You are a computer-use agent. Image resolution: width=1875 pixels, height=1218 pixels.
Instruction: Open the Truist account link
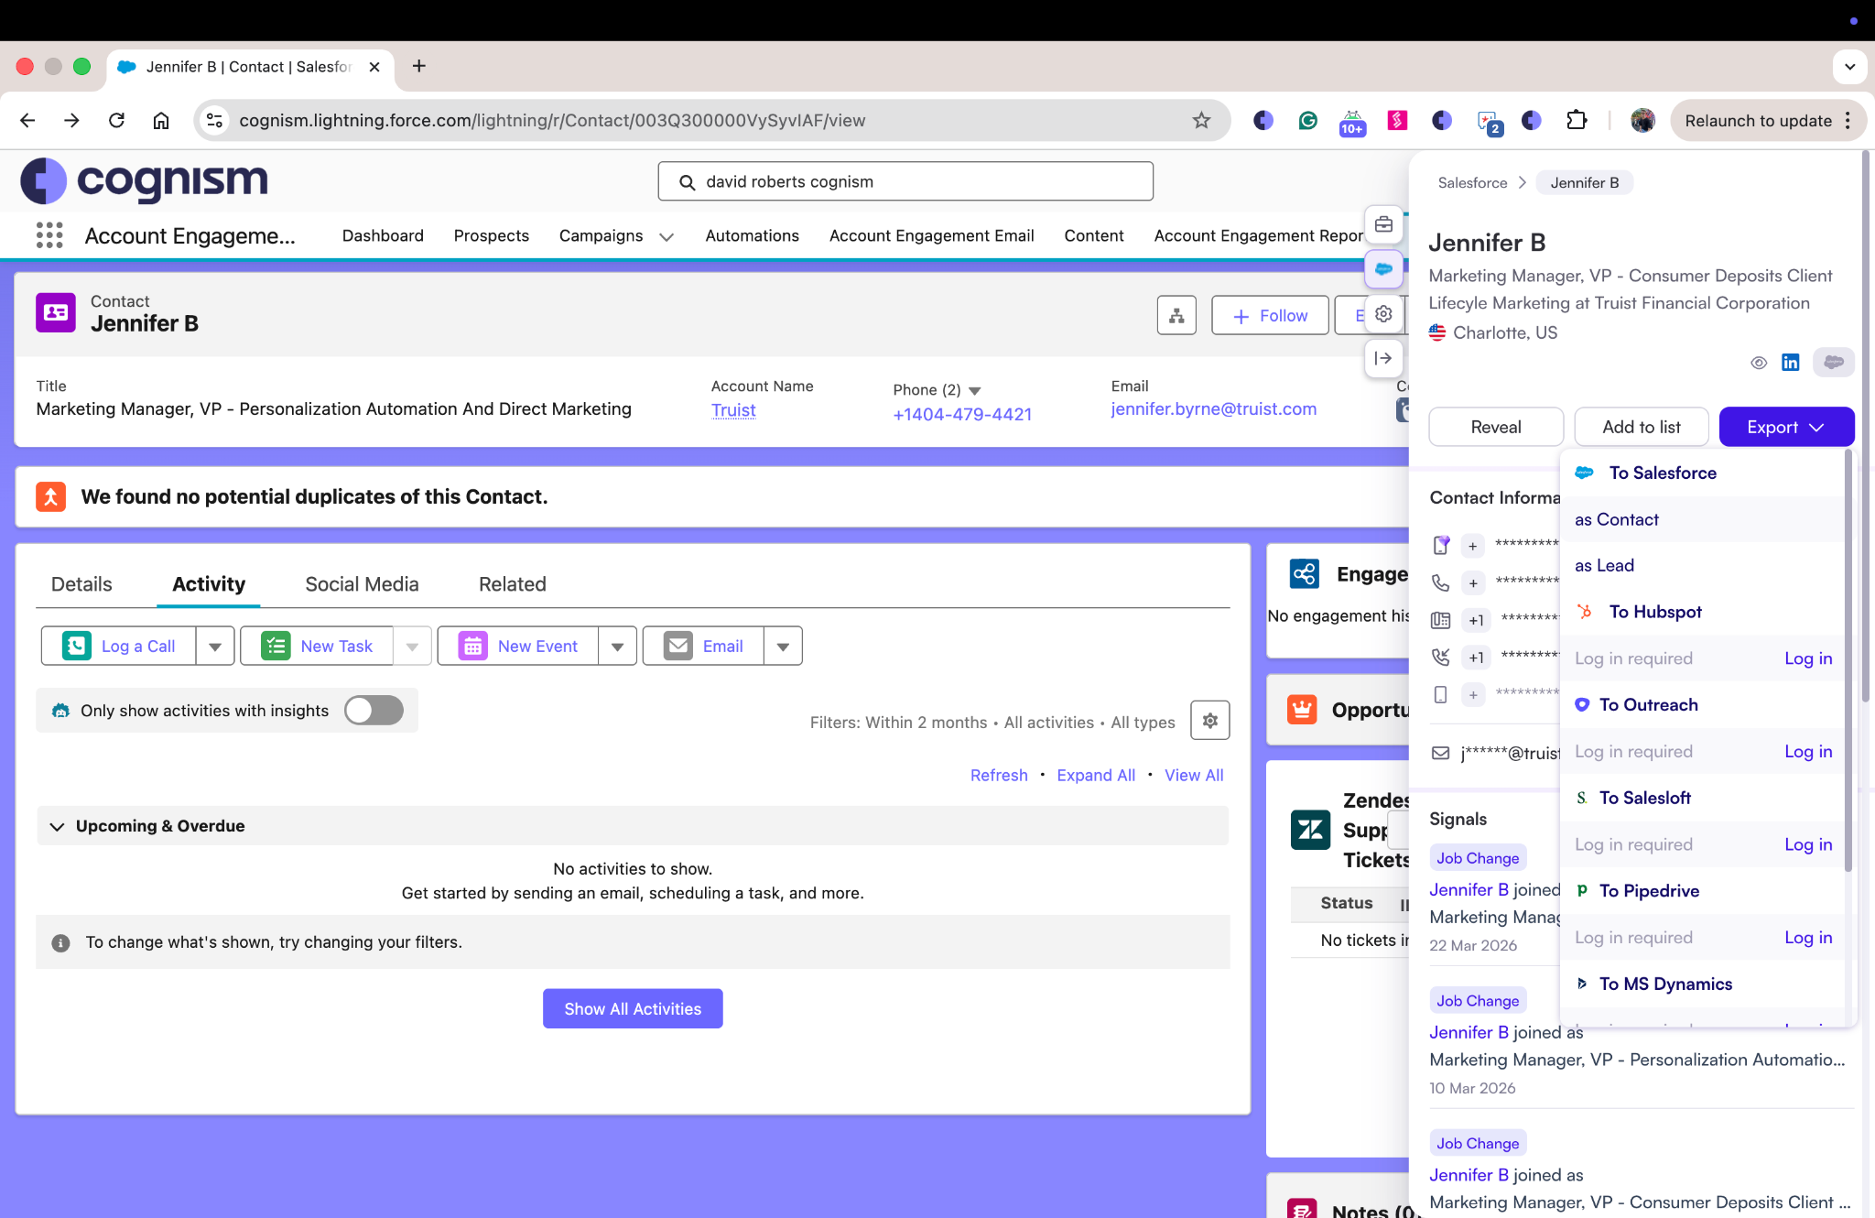(x=733, y=410)
